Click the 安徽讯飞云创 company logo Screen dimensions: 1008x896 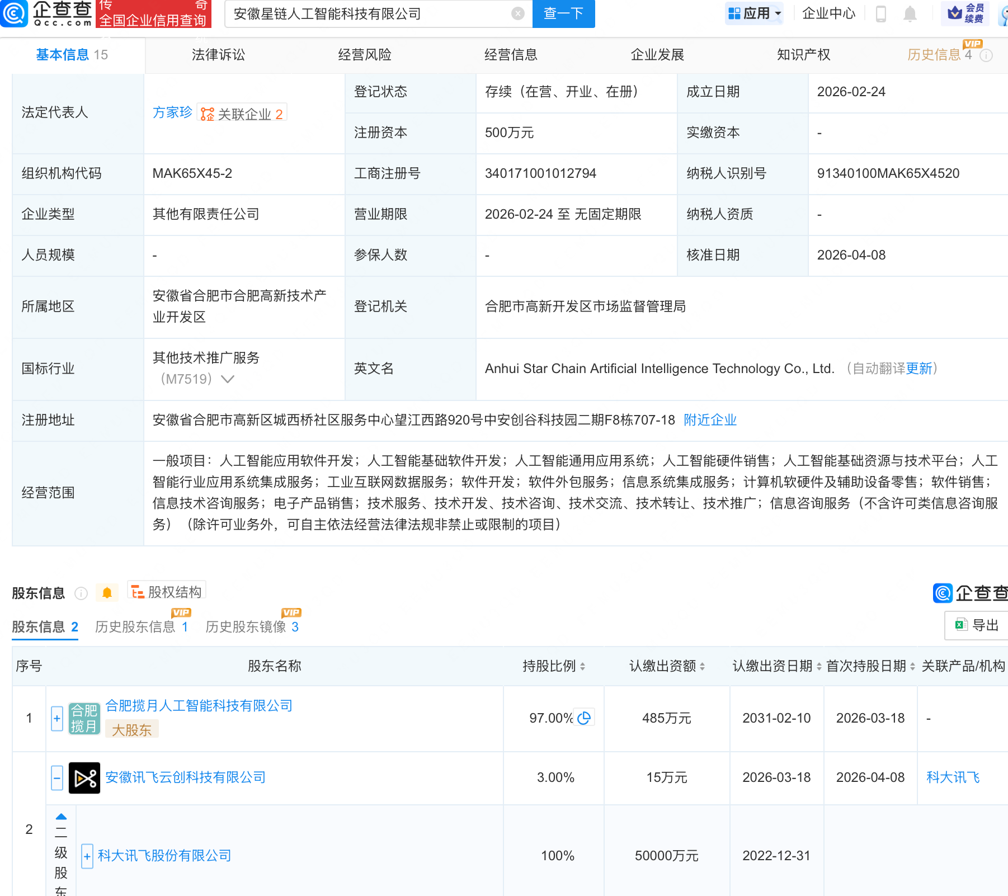click(84, 778)
